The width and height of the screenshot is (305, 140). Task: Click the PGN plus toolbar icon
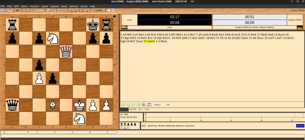[72, 11]
